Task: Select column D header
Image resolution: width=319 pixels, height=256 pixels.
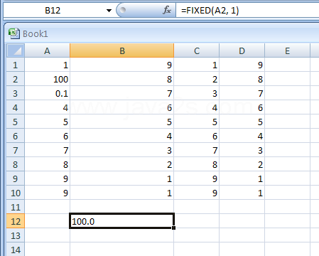Action: click(x=242, y=50)
